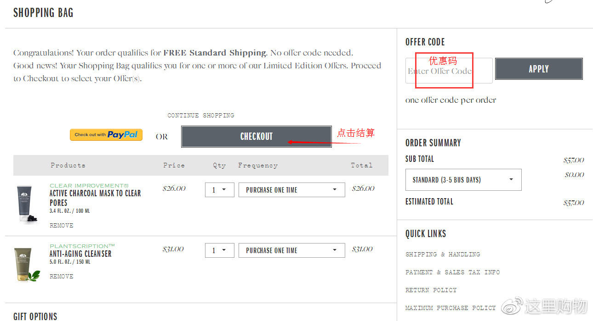
Task: Open quantity dropdown for Anti-Aging Cleanser
Action: point(220,250)
